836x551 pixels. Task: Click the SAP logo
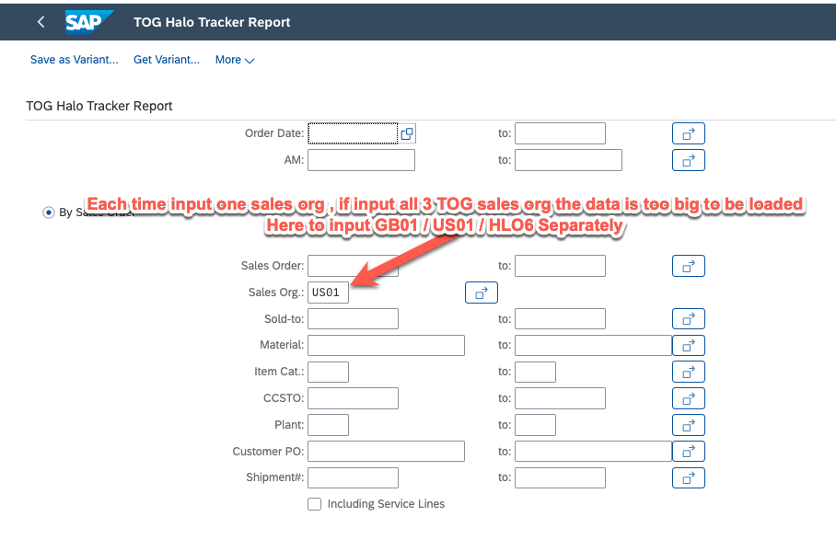pyautogui.click(x=88, y=22)
